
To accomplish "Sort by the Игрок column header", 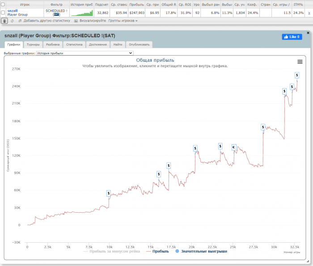I will [25, 4].
